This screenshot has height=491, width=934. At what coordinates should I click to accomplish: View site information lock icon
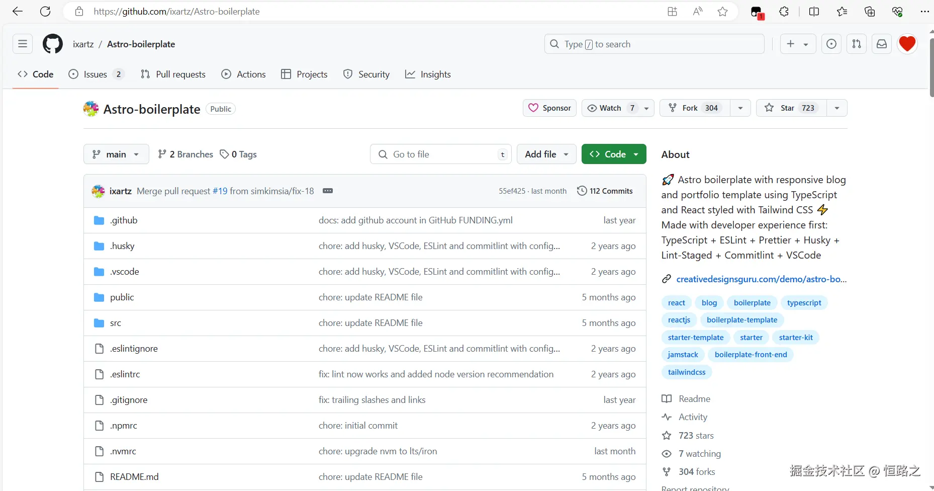(x=79, y=12)
